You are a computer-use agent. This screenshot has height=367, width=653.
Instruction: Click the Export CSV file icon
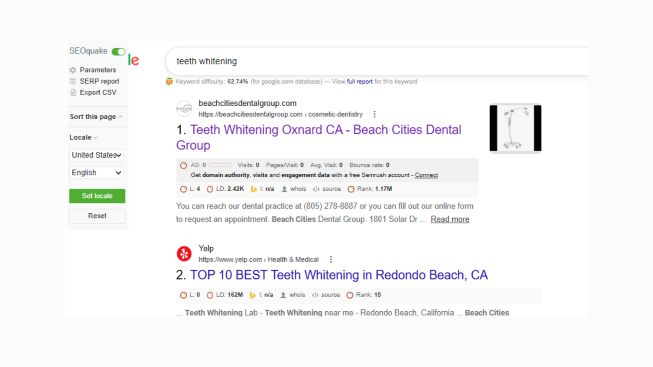tap(73, 93)
